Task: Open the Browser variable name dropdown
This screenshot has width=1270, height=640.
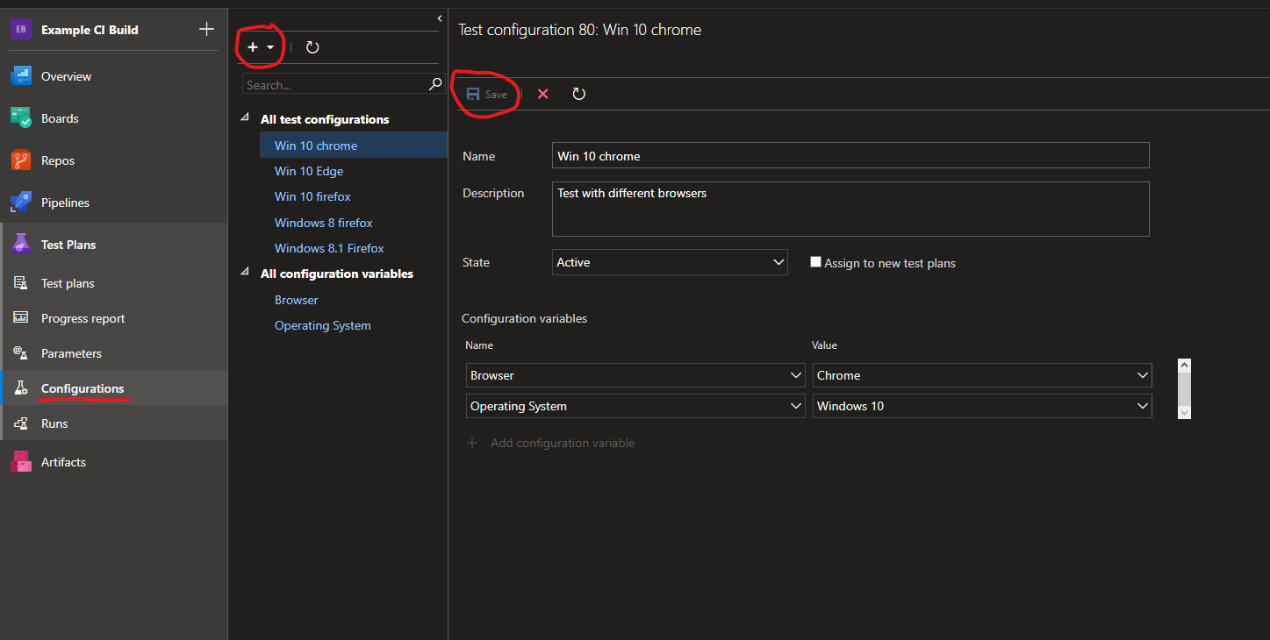Action: (635, 375)
